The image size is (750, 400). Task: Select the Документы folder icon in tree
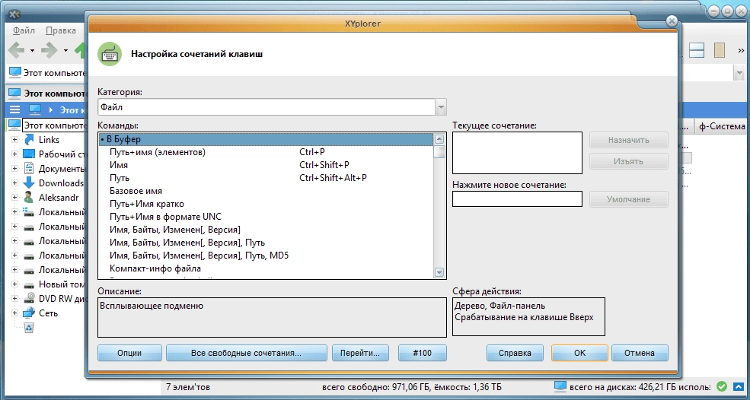tap(29, 168)
